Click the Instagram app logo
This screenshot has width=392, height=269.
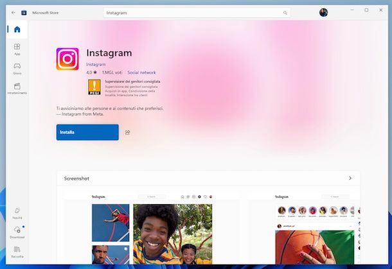point(67,59)
